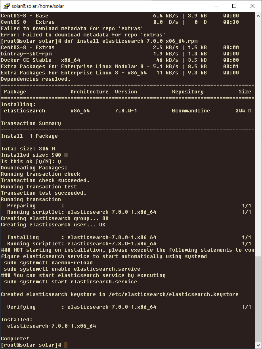Maximize the solar@solar terminal window

pos(234,6)
